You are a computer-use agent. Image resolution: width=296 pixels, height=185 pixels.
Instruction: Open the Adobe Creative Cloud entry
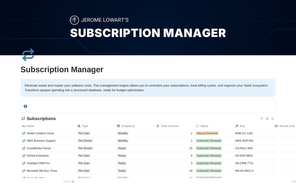click(x=40, y=133)
